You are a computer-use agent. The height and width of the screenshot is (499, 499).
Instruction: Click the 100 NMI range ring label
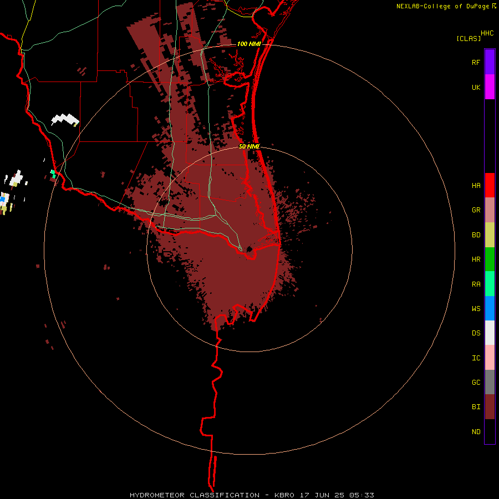point(249,44)
